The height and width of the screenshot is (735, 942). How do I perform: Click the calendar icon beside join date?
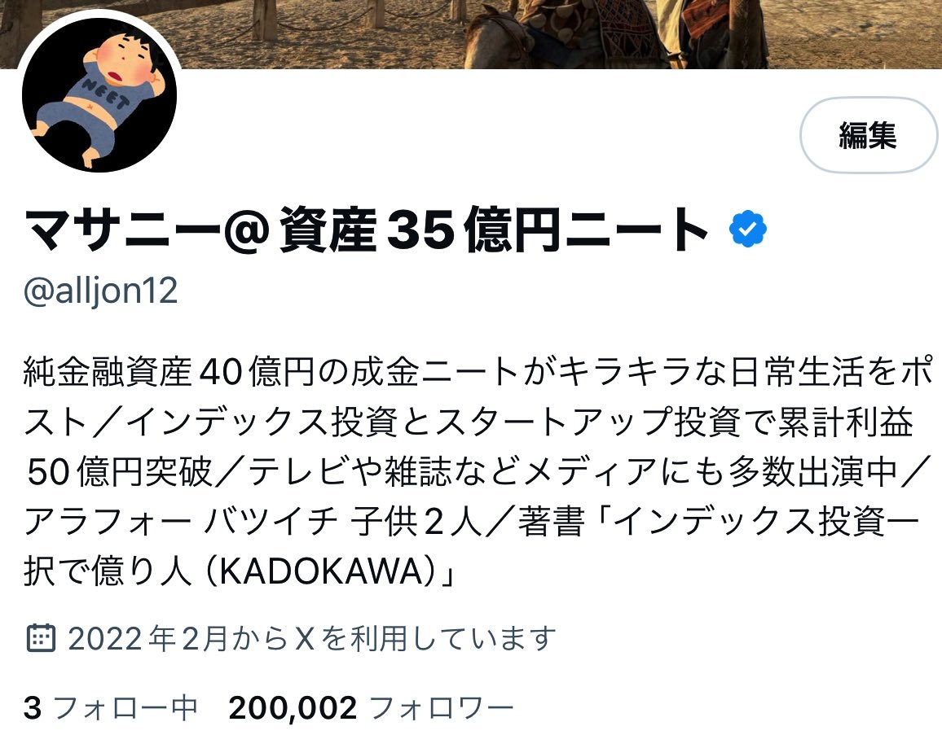point(41,637)
